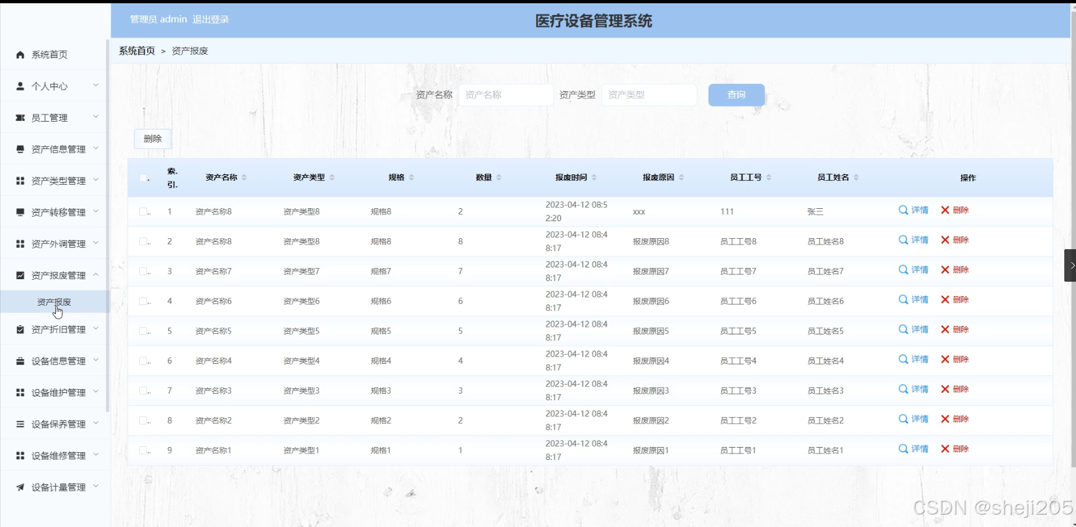
Task: Click the grid icon next to 设备维护管理
Action: 20,393
